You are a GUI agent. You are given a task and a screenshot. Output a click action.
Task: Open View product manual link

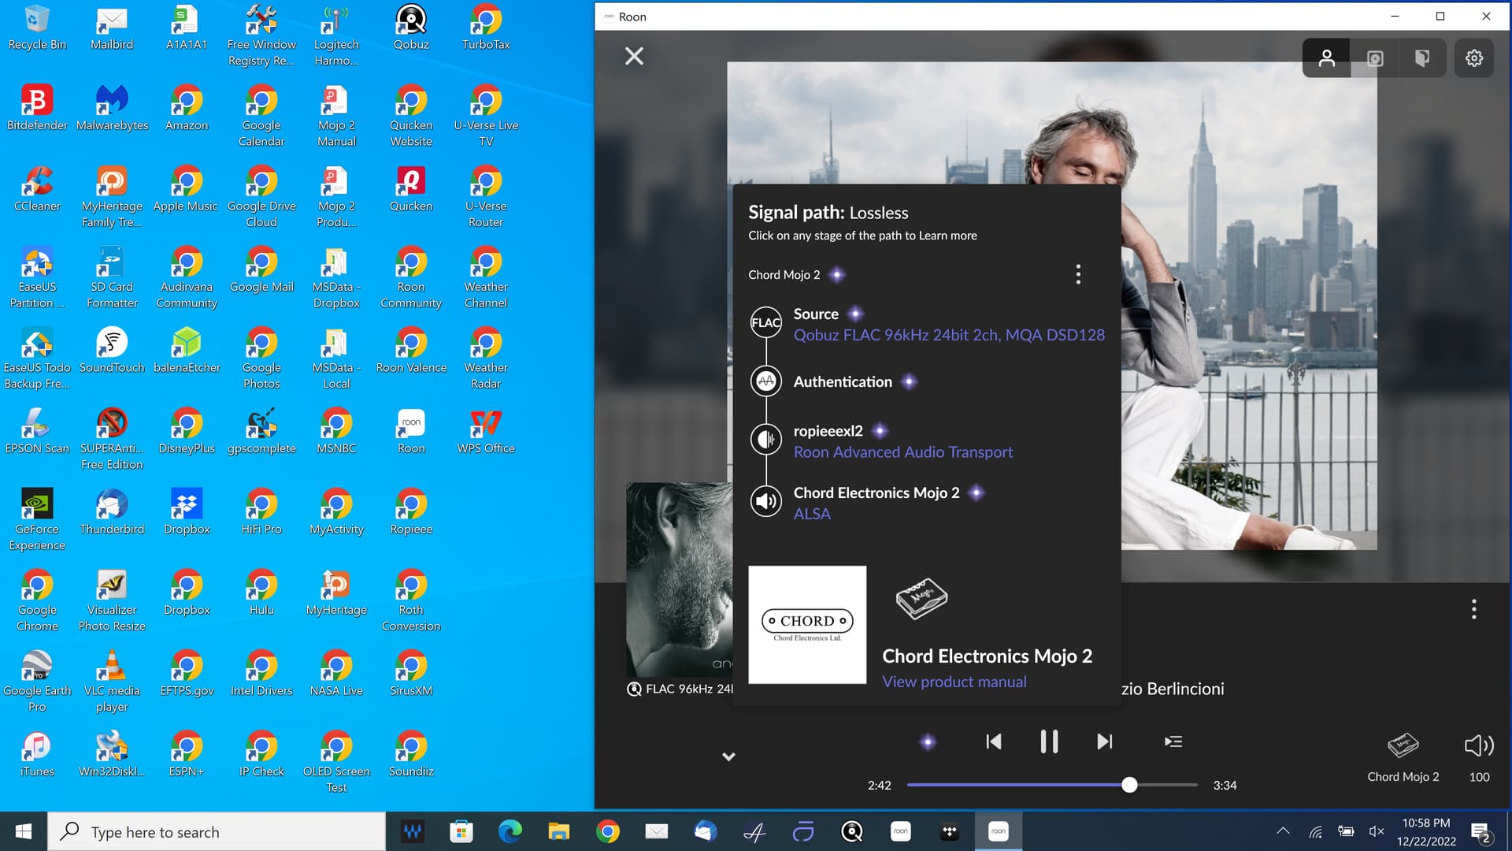click(954, 682)
